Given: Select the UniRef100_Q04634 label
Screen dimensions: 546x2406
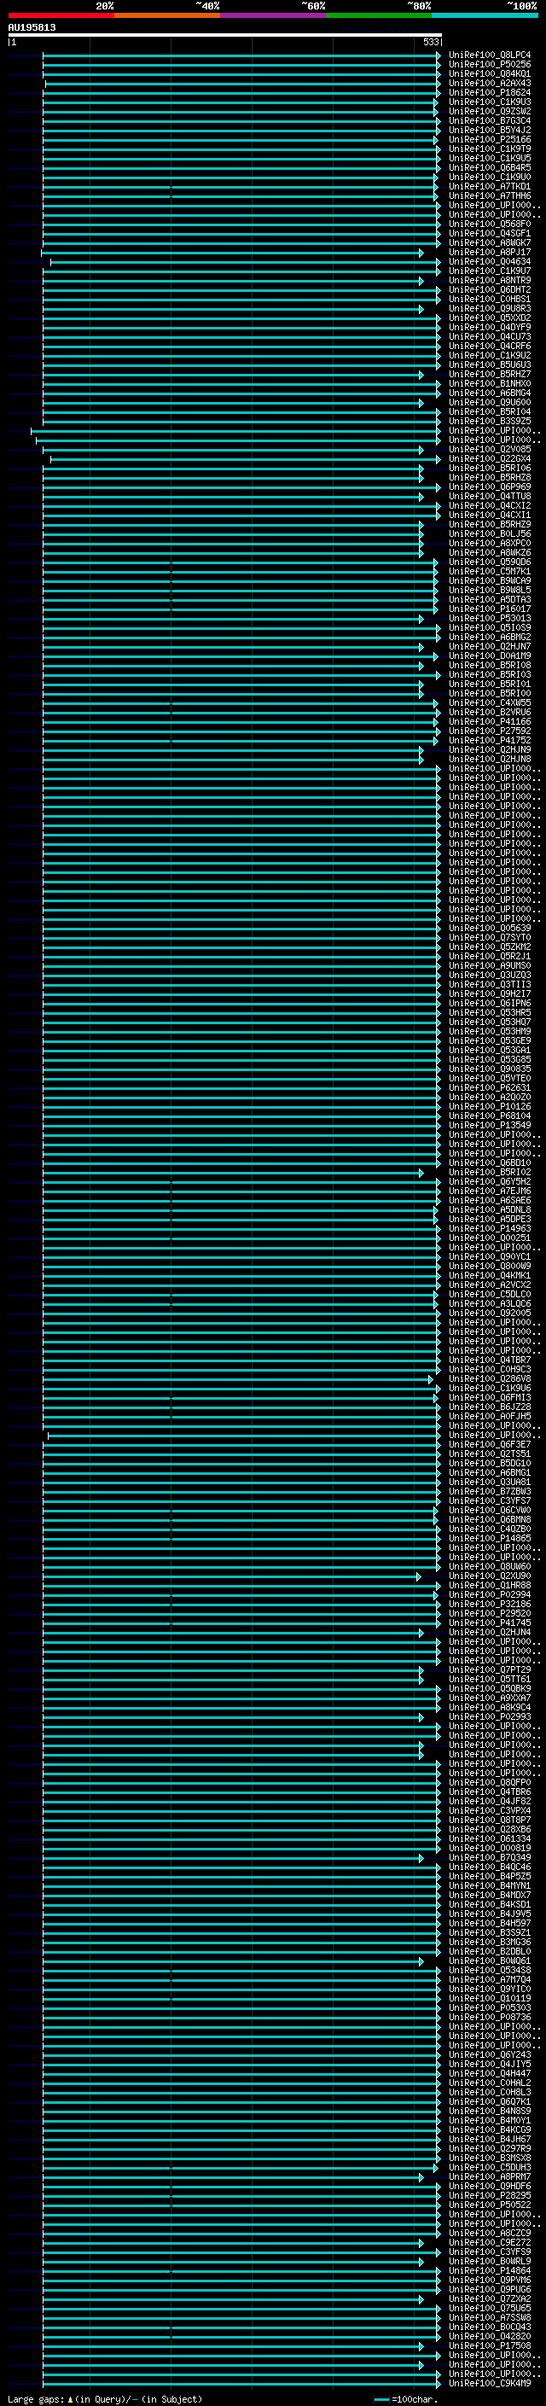Looking at the screenshot, I should point(490,261).
